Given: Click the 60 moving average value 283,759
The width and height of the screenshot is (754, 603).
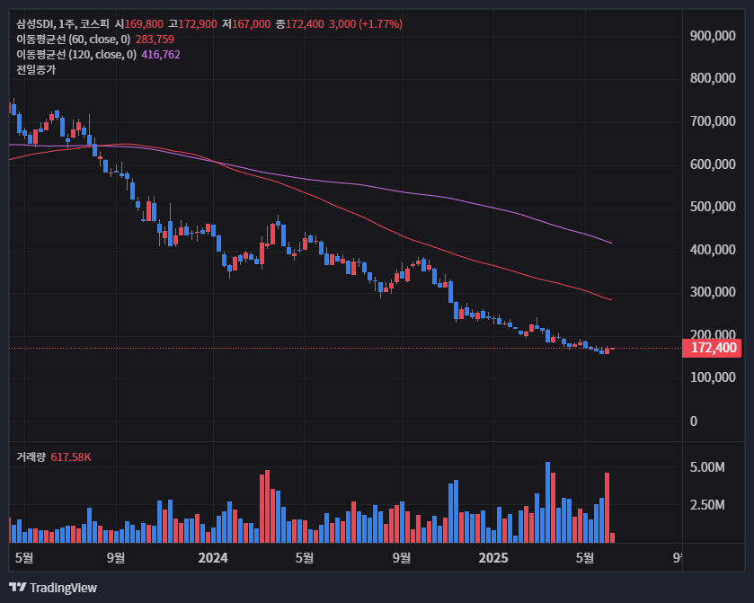Looking at the screenshot, I should pyautogui.click(x=155, y=40).
